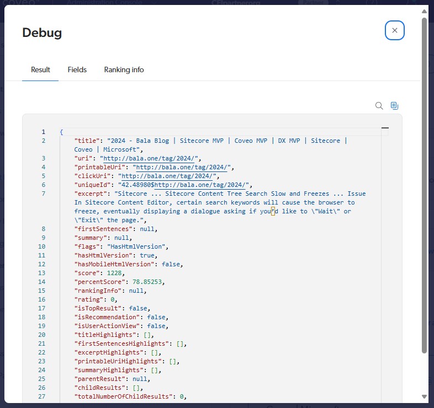
Task: Click the "hasHtmlVersion" true value
Action: [147, 255]
